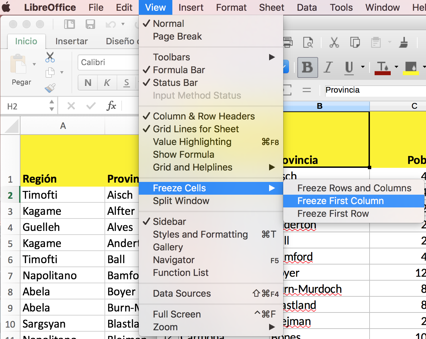This screenshot has height=339, width=426.
Task: Open the workbook template icon beside Save
Action: pyautogui.click(x=69, y=24)
